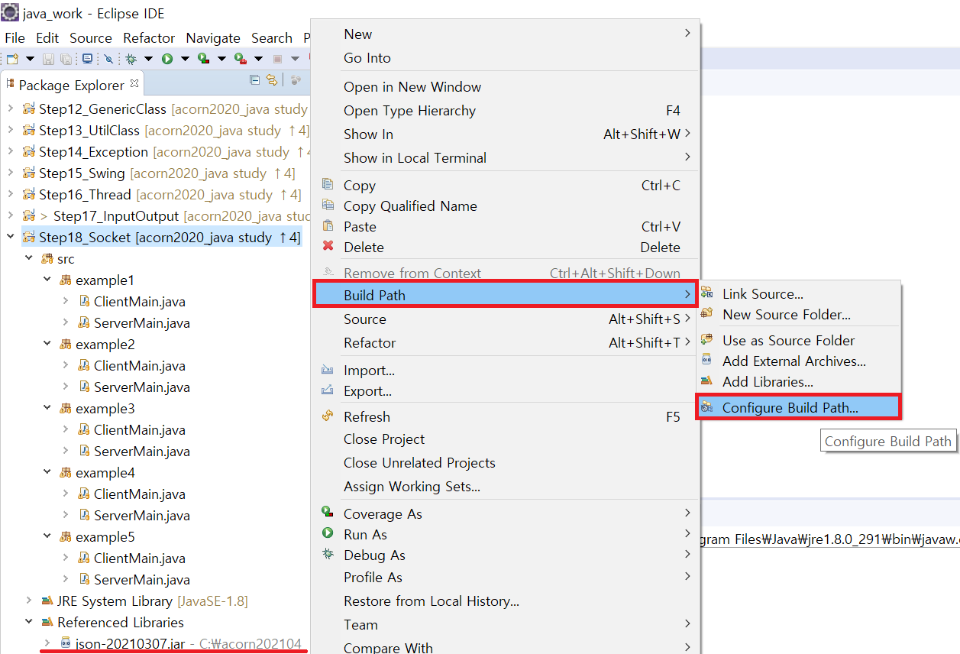
Task: Toggle Skip All Breakpoints in the toolbar
Action: [x=108, y=59]
